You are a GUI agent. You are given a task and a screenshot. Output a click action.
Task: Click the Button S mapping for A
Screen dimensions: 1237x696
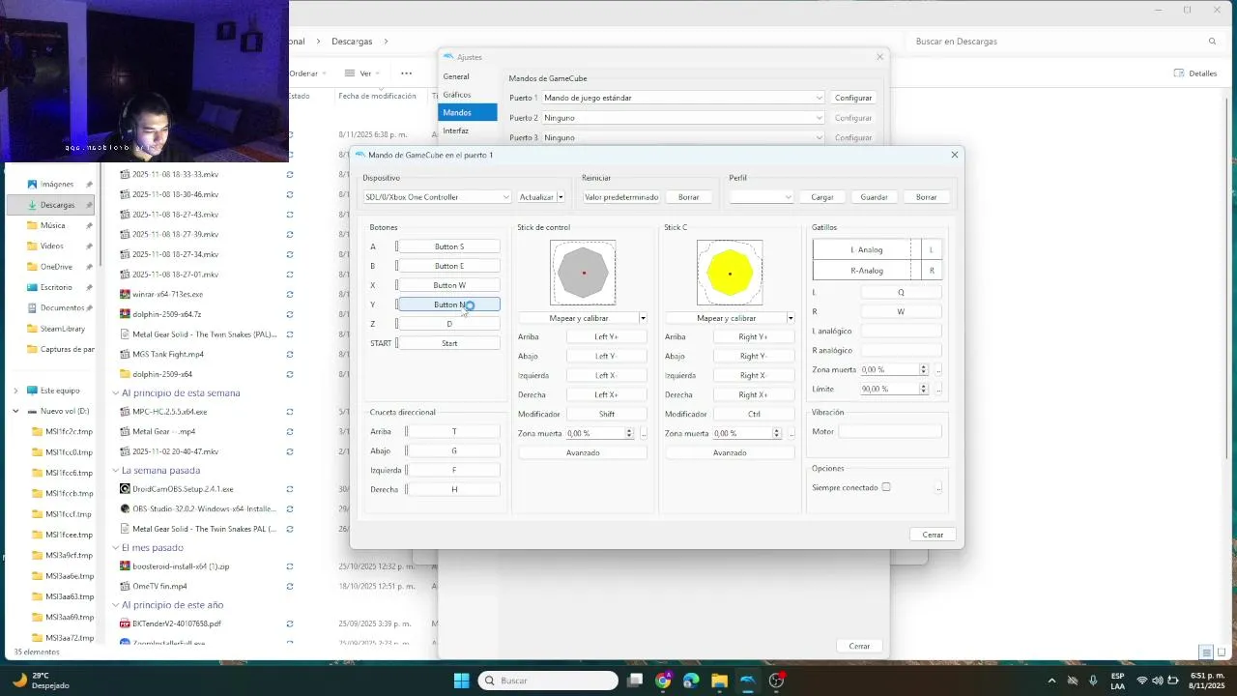pos(449,246)
